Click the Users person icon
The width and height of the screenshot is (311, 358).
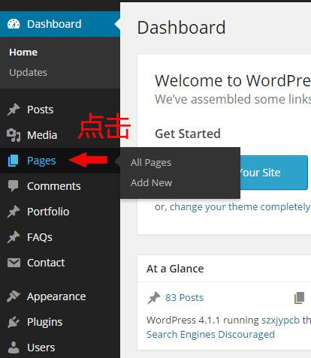point(14,347)
